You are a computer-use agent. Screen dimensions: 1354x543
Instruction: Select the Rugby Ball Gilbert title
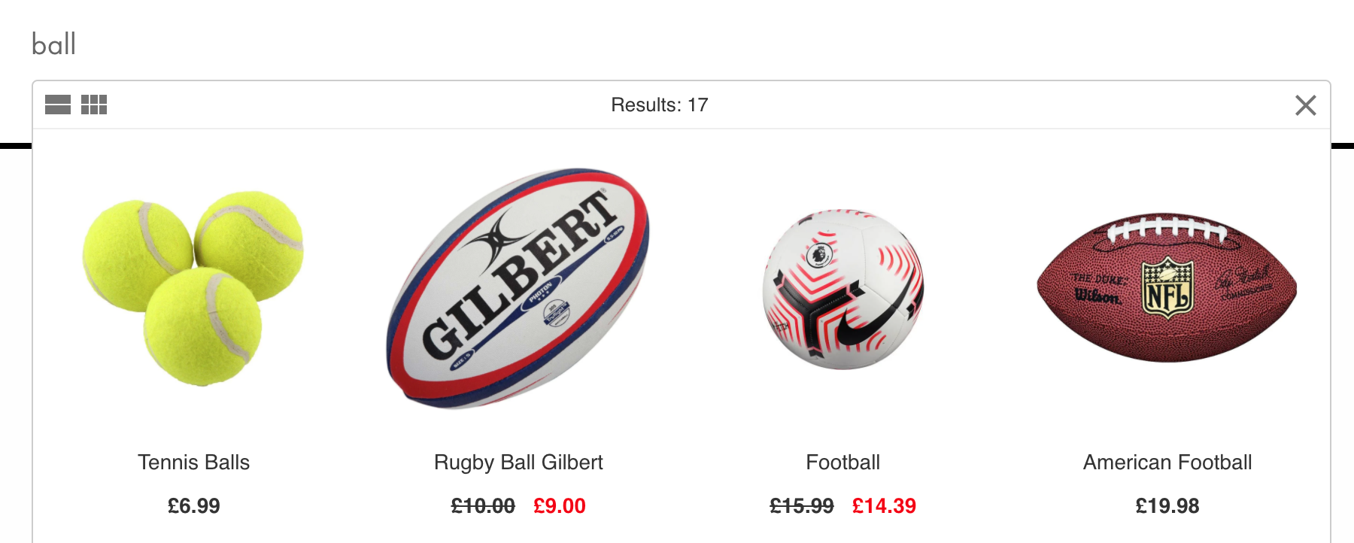point(518,463)
